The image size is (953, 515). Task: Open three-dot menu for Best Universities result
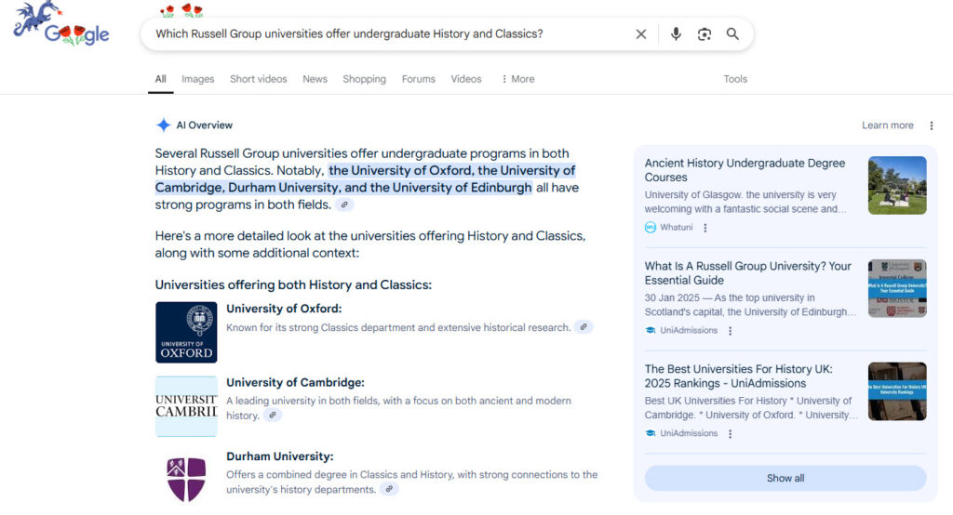pos(730,433)
